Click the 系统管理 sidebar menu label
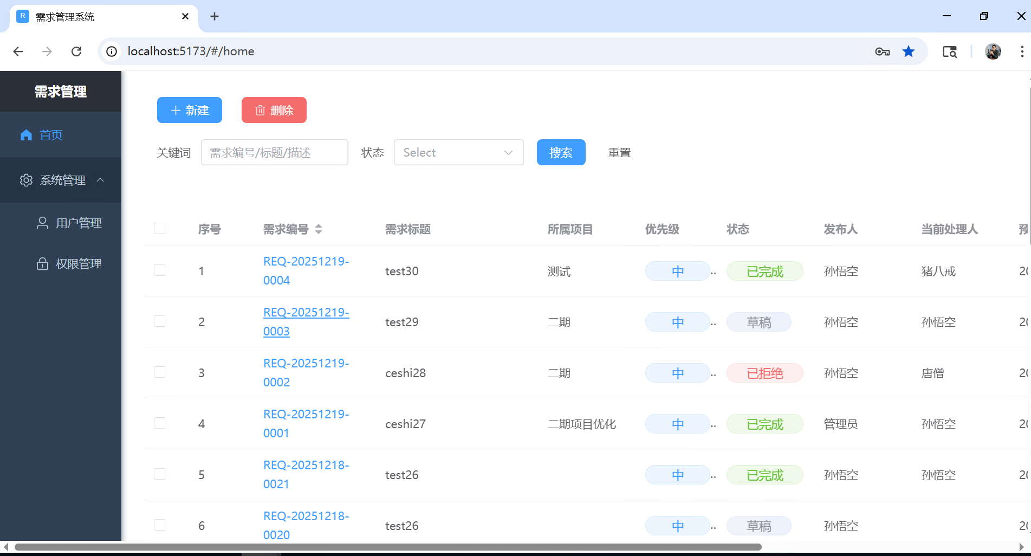Image resolution: width=1031 pixels, height=556 pixels. pyautogui.click(x=63, y=180)
